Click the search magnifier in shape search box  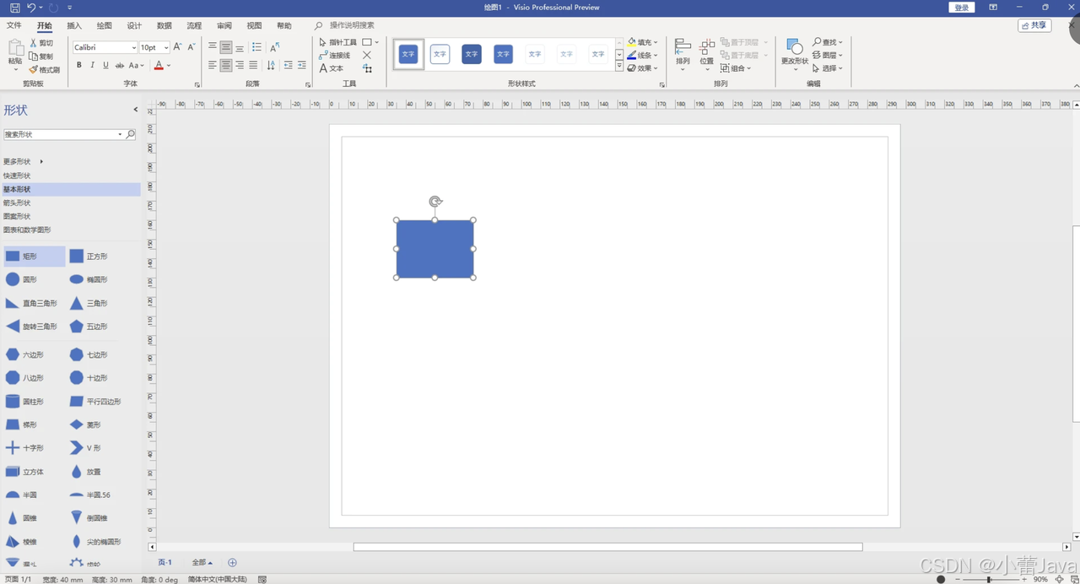pyautogui.click(x=131, y=134)
